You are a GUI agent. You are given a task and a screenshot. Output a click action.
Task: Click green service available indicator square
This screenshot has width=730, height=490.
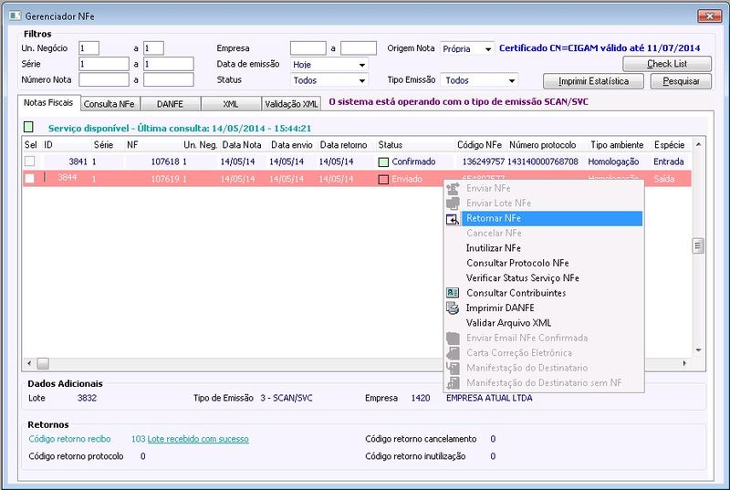28,127
